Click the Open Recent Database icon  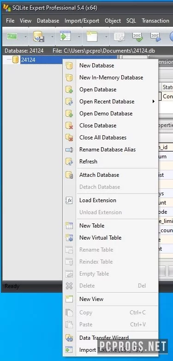[69, 102]
